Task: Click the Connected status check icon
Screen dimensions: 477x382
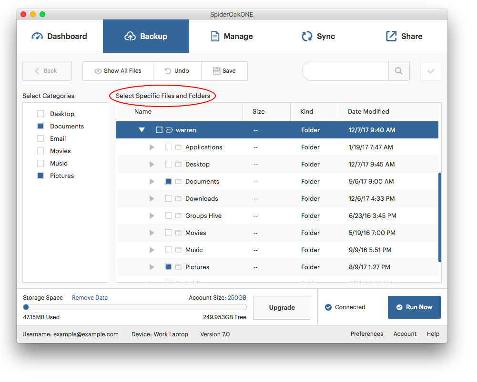Action: [328, 307]
